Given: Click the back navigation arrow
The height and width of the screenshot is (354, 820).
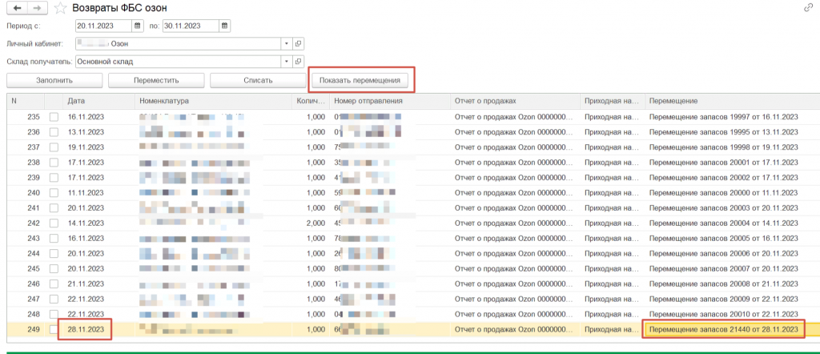Looking at the screenshot, I should coord(18,8).
